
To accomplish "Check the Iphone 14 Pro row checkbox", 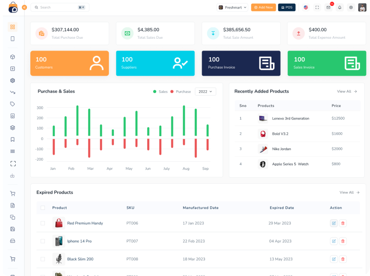I will coord(43,241).
